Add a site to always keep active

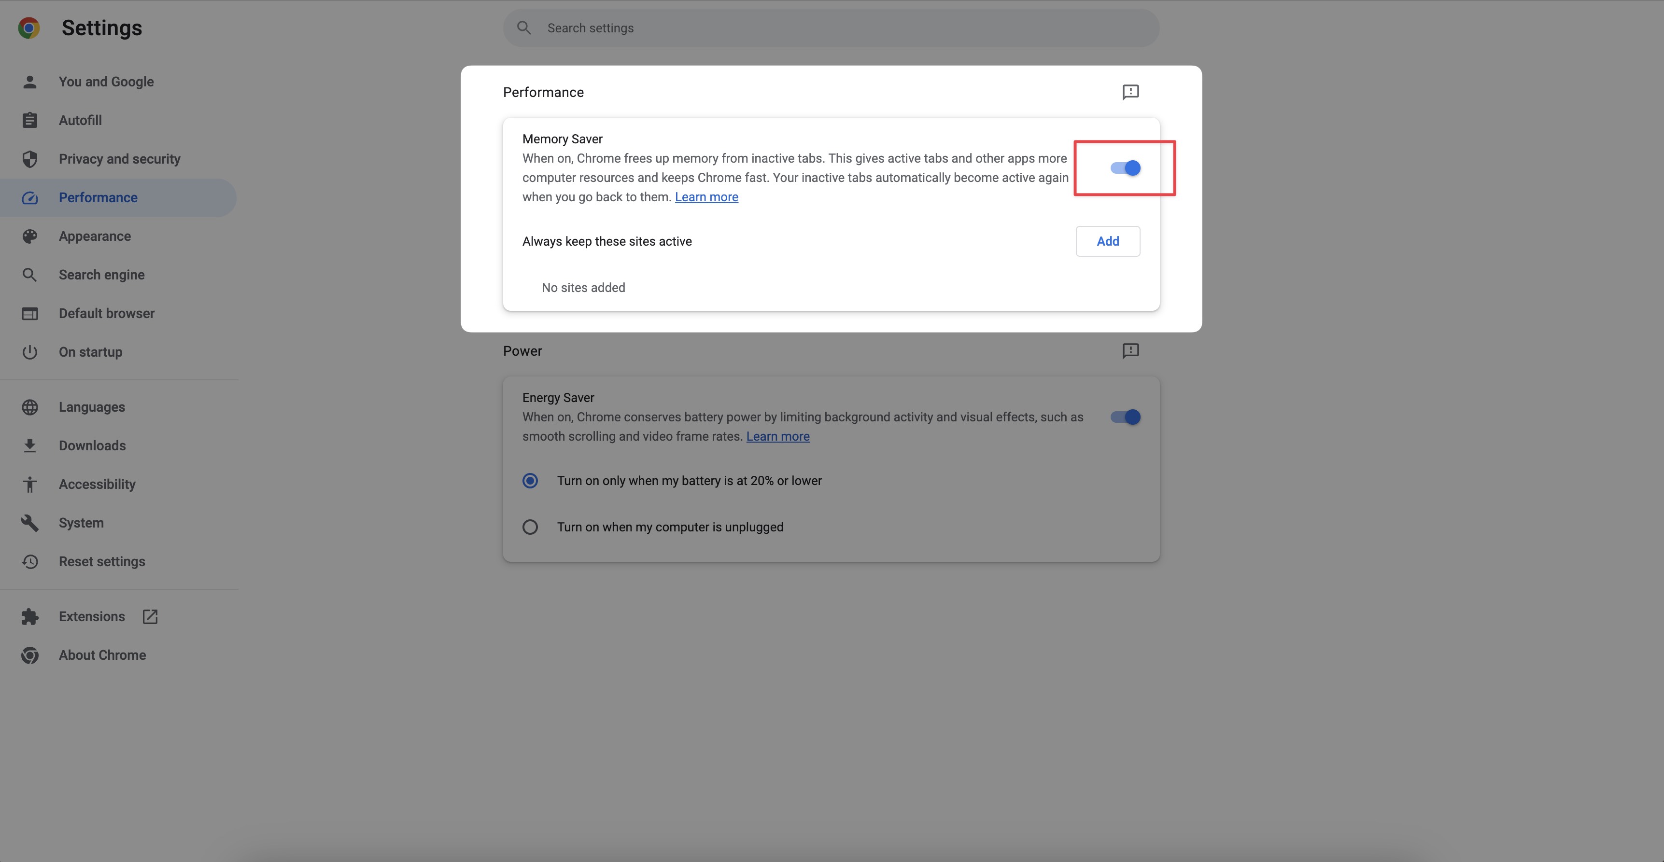click(1108, 241)
